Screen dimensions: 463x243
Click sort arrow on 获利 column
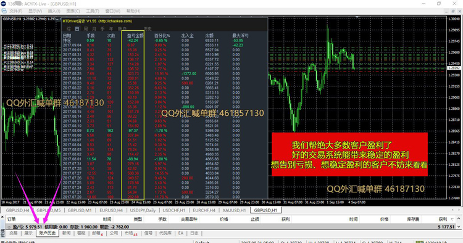pyautogui.click(x=452, y=219)
